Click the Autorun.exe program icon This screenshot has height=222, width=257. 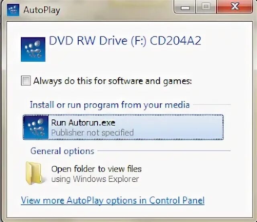click(36, 127)
